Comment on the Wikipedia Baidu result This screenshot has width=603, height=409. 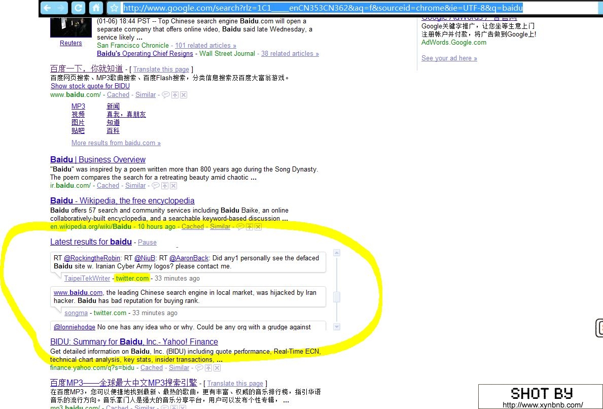coord(240,227)
